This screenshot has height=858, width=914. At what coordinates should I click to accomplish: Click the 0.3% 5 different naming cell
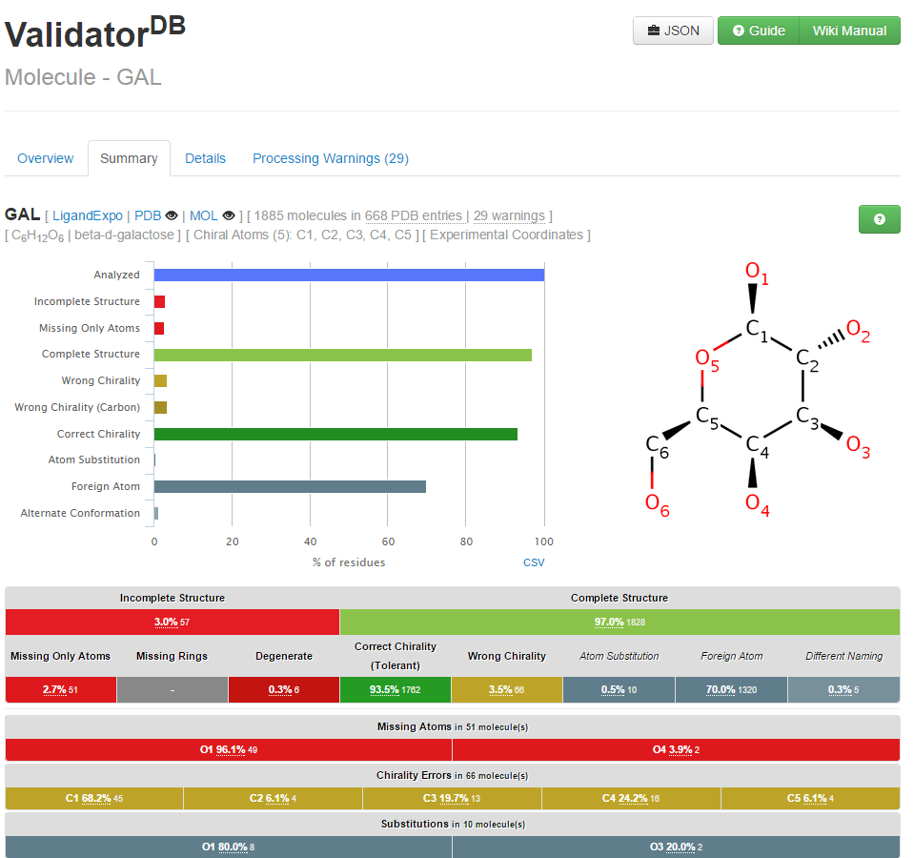(844, 689)
